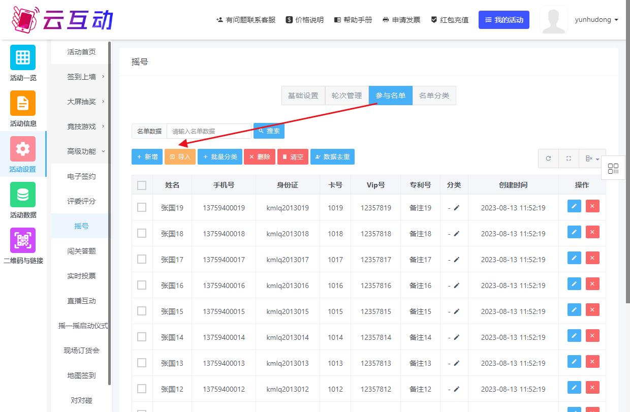Image resolution: width=630 pixels, height=412 pixels.
Task: Click red delete button for 张国16
Action: tap(592, 283)
